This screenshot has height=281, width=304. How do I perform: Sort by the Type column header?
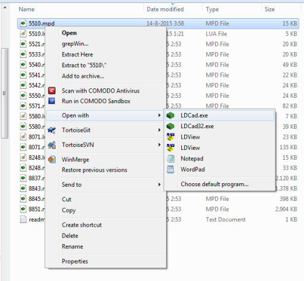(x=212, y=9)
